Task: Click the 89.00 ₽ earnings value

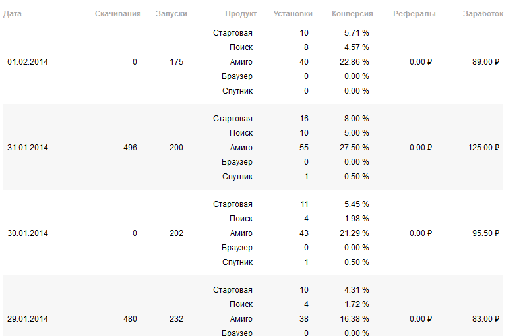Action: coord(486,62)
